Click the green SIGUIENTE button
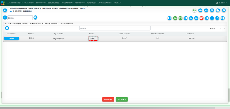 [x=122, y=99]
